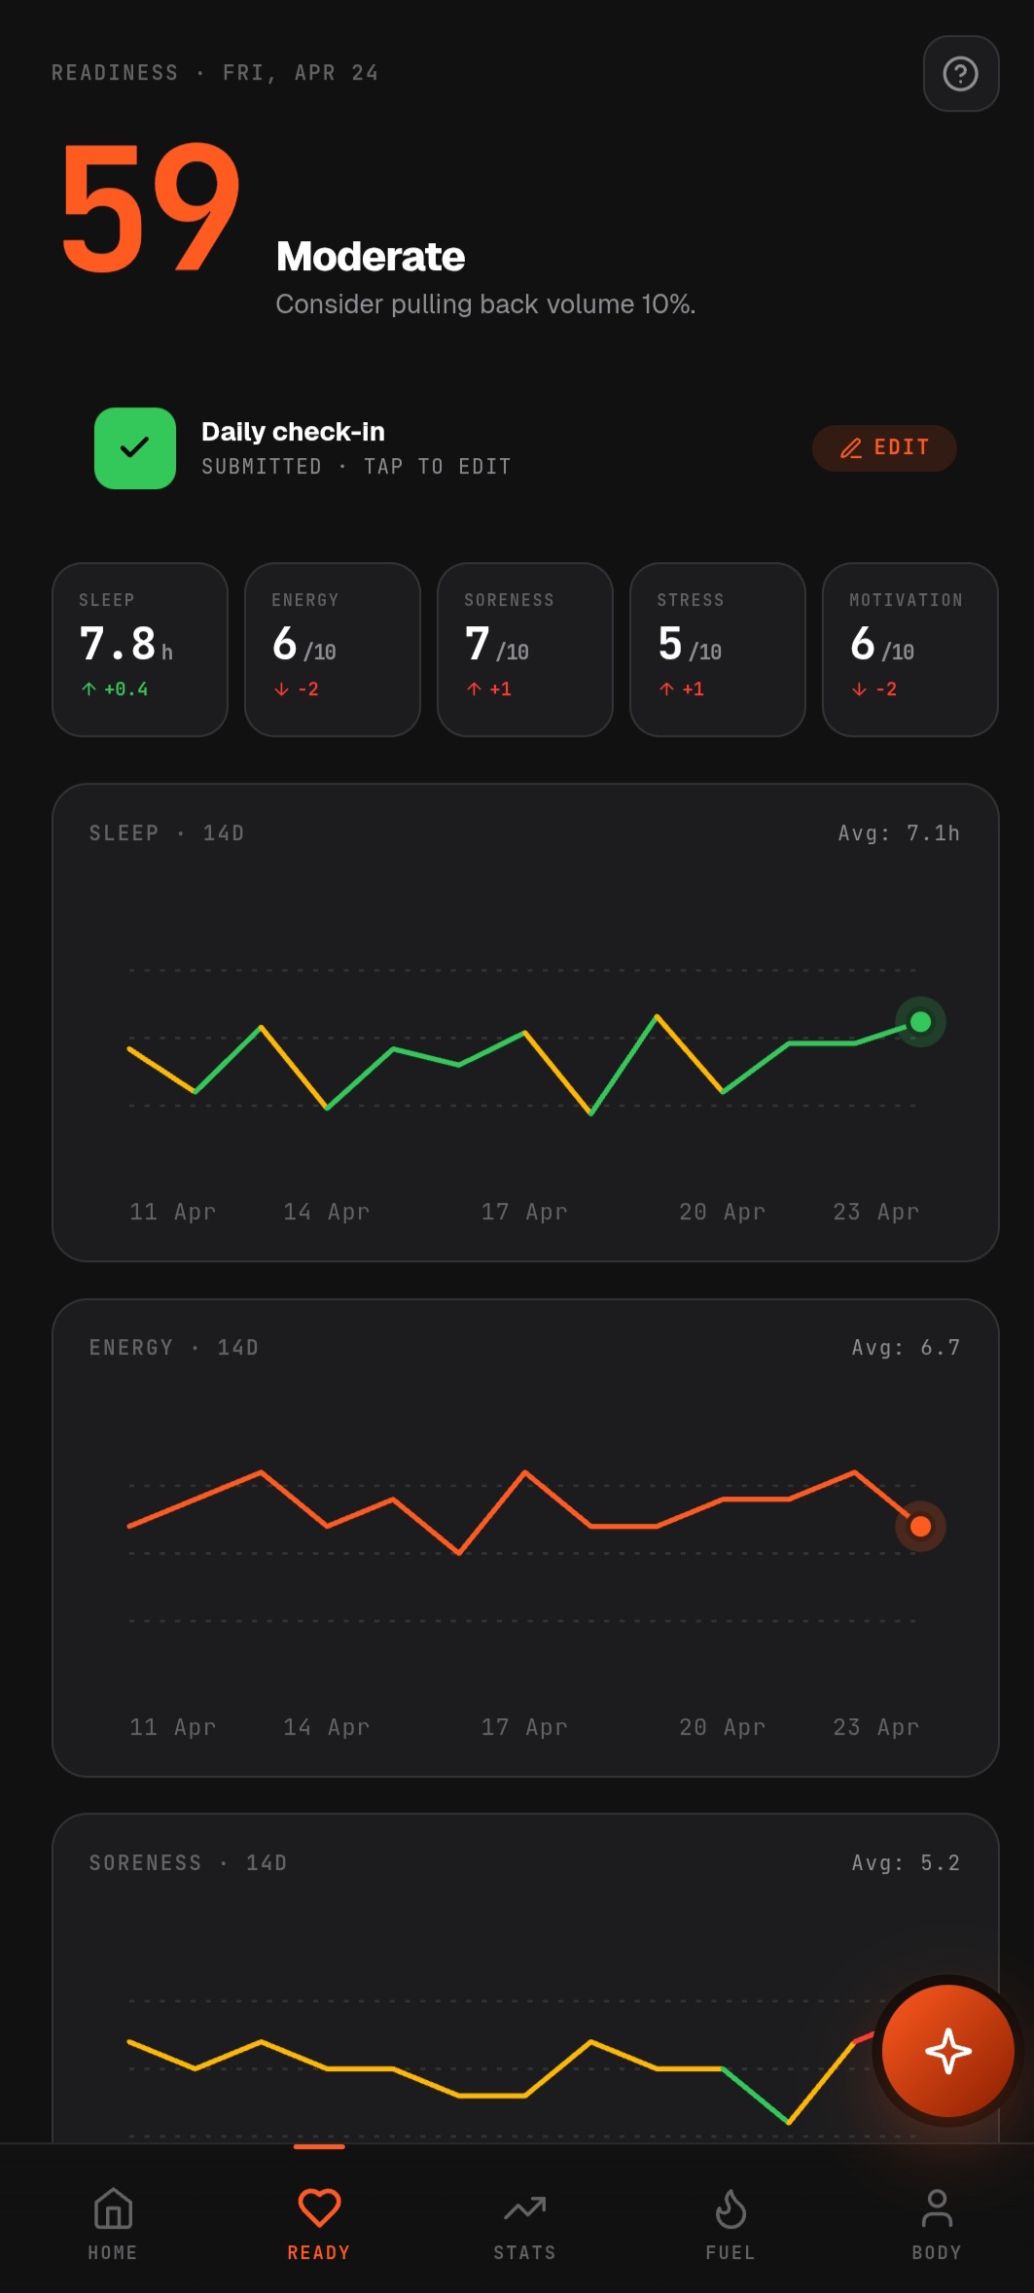1034x2293 pixels.
Task: Go to the Fuel flame icon
Action: click(731, 2208)
